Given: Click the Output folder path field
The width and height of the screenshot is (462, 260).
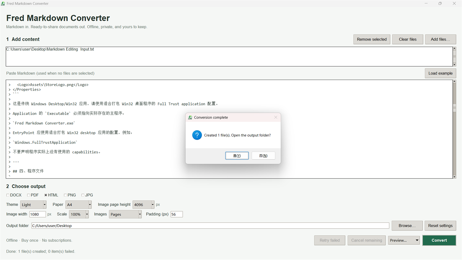Looking at the screenshot, I should click(210, 226).
